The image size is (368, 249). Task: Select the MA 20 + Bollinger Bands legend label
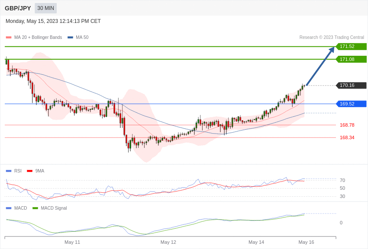[x=38, y=38]
